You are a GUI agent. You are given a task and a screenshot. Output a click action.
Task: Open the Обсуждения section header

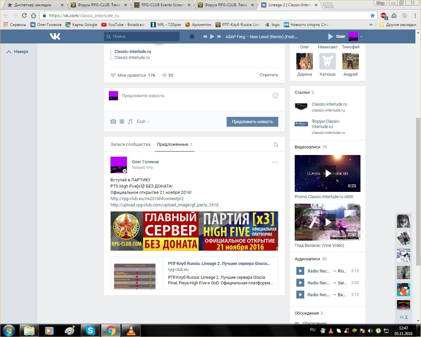309,313
